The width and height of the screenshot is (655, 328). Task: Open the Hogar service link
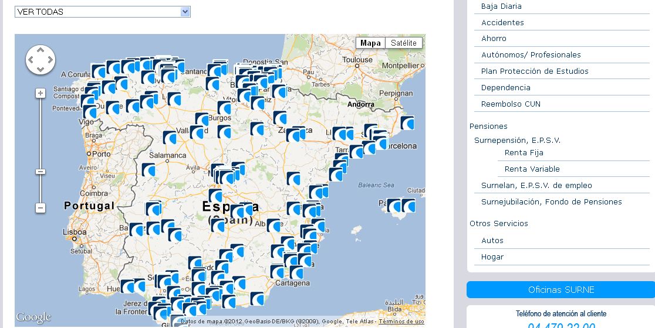tap(492, 257)
